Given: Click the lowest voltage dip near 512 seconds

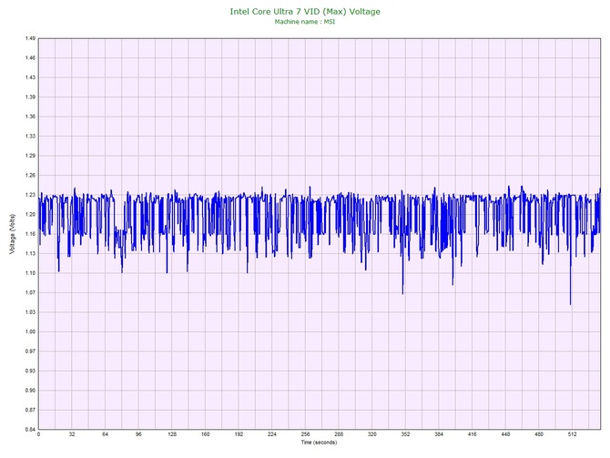Looking at the screenshot, I should click(x=570, y=303).
